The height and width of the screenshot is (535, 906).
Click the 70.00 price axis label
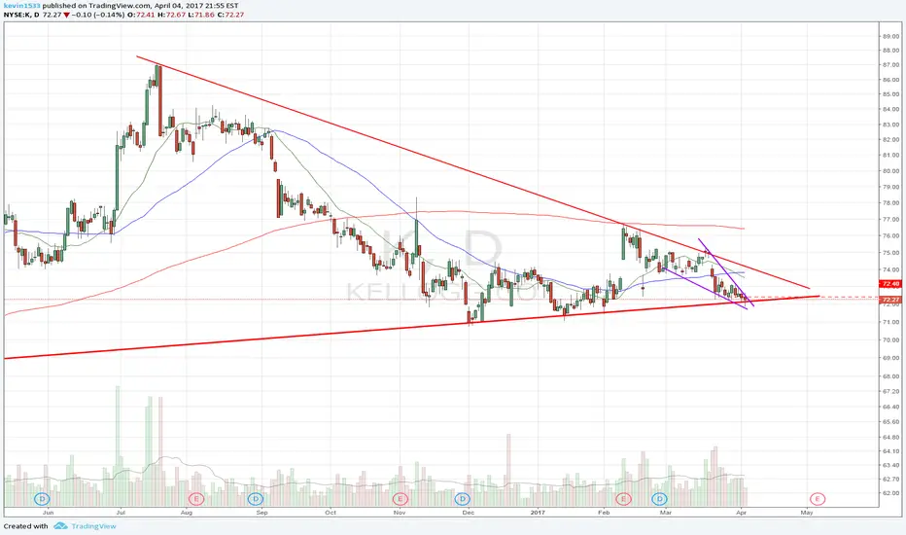[890, 340]
